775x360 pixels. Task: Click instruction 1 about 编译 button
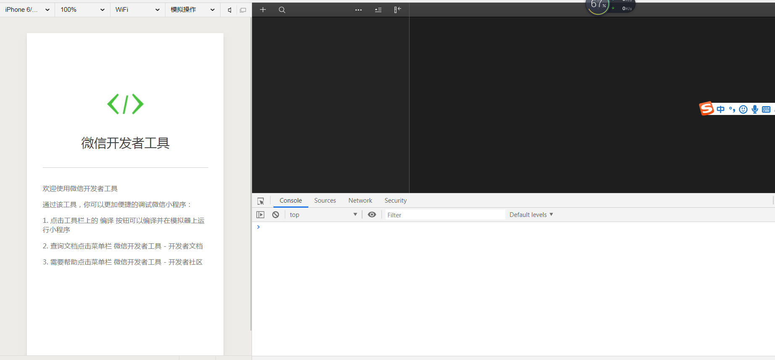[123, 225]
